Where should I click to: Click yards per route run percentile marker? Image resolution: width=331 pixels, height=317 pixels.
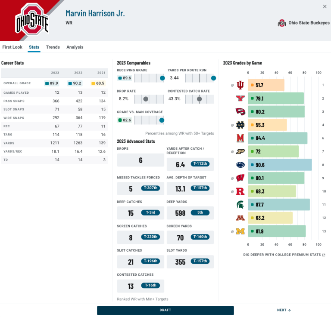click(x=213, y=78)
